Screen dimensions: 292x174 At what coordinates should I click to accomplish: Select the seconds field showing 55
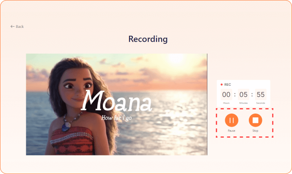pos(261,95)
